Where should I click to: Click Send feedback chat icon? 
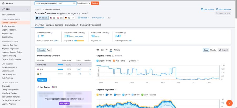[x=217, y=9]
